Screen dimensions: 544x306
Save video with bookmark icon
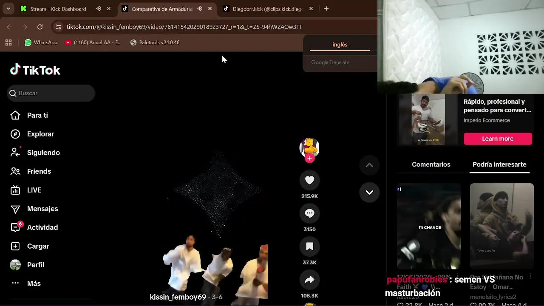pos(309,246)
